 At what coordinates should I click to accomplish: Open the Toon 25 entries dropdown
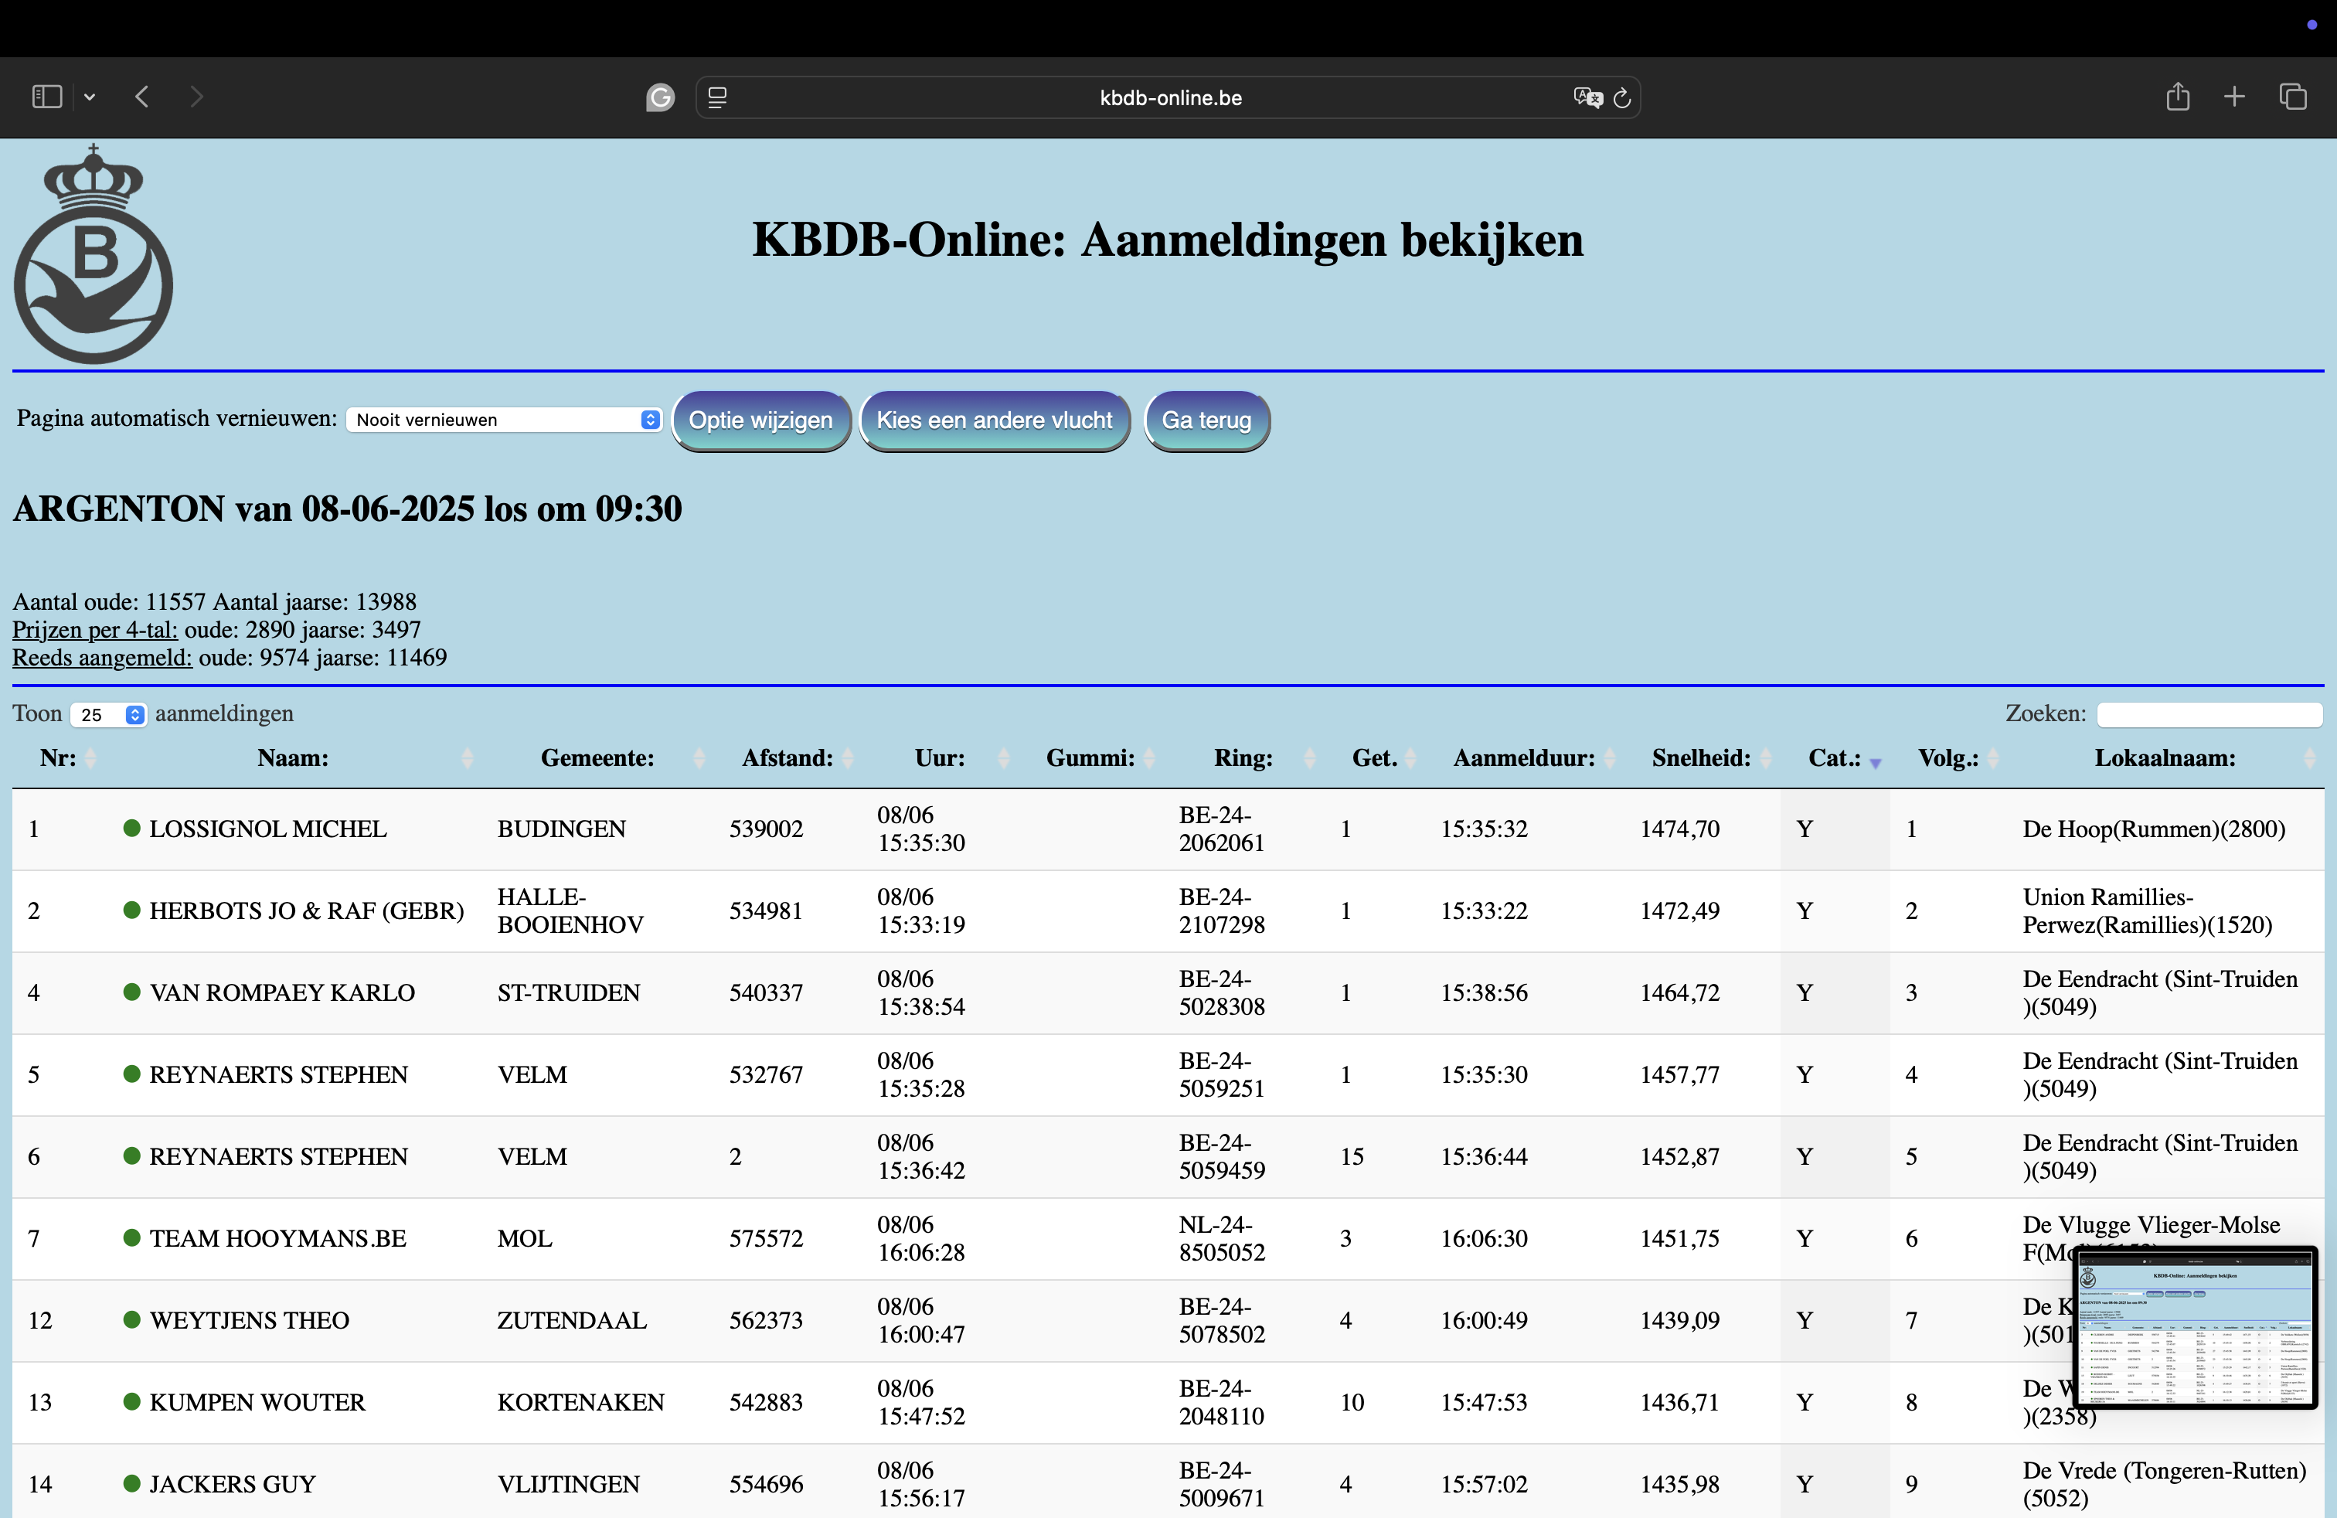pyautogui.click(x=108, y=715)
